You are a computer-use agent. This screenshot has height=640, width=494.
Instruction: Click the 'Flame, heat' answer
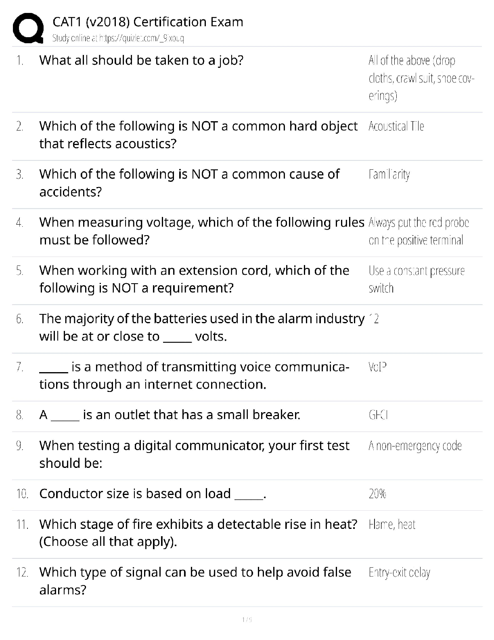tap(391, 525)
